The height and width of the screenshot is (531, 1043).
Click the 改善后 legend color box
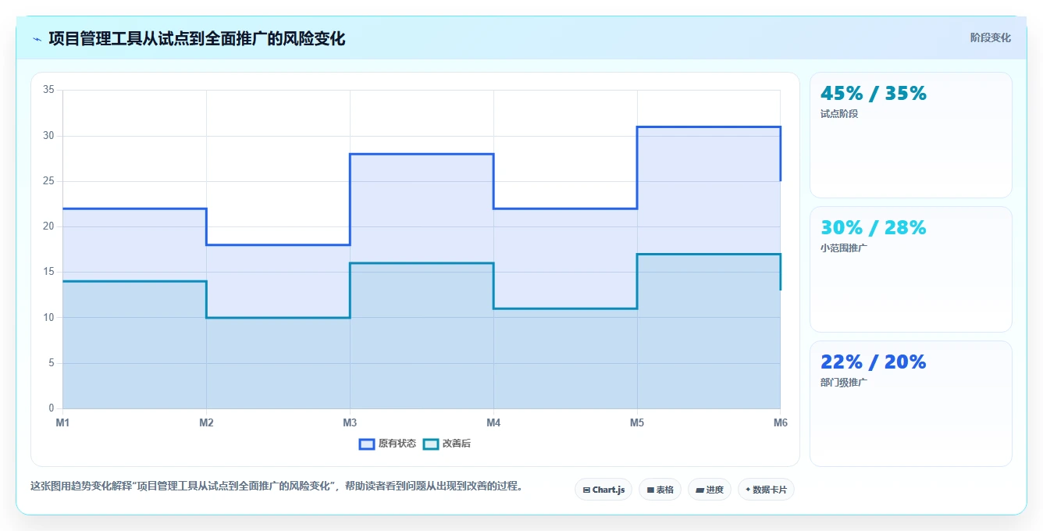(431, 444)
